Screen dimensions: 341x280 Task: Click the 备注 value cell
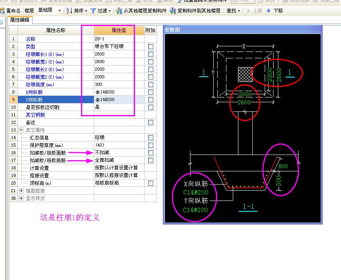pyautogui.click(x=119, y=123)
